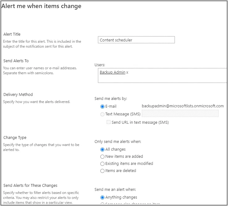Viewport: 228px width, 206px height.
Task: Click the Delivery Method section label
Action: pyautogui.click(x=18, y=95)
